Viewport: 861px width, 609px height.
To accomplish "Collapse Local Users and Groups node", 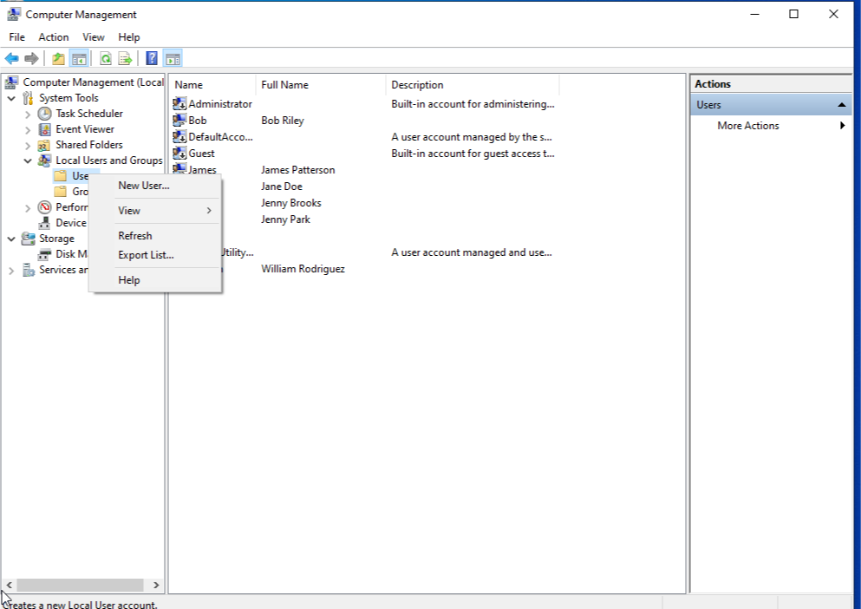I will click(28, 160).
